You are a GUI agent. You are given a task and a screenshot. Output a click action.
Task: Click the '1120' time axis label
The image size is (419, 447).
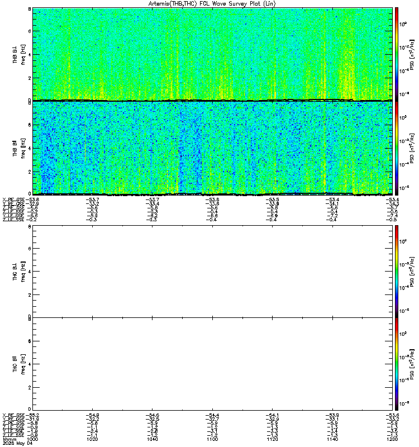coord(273,439)
